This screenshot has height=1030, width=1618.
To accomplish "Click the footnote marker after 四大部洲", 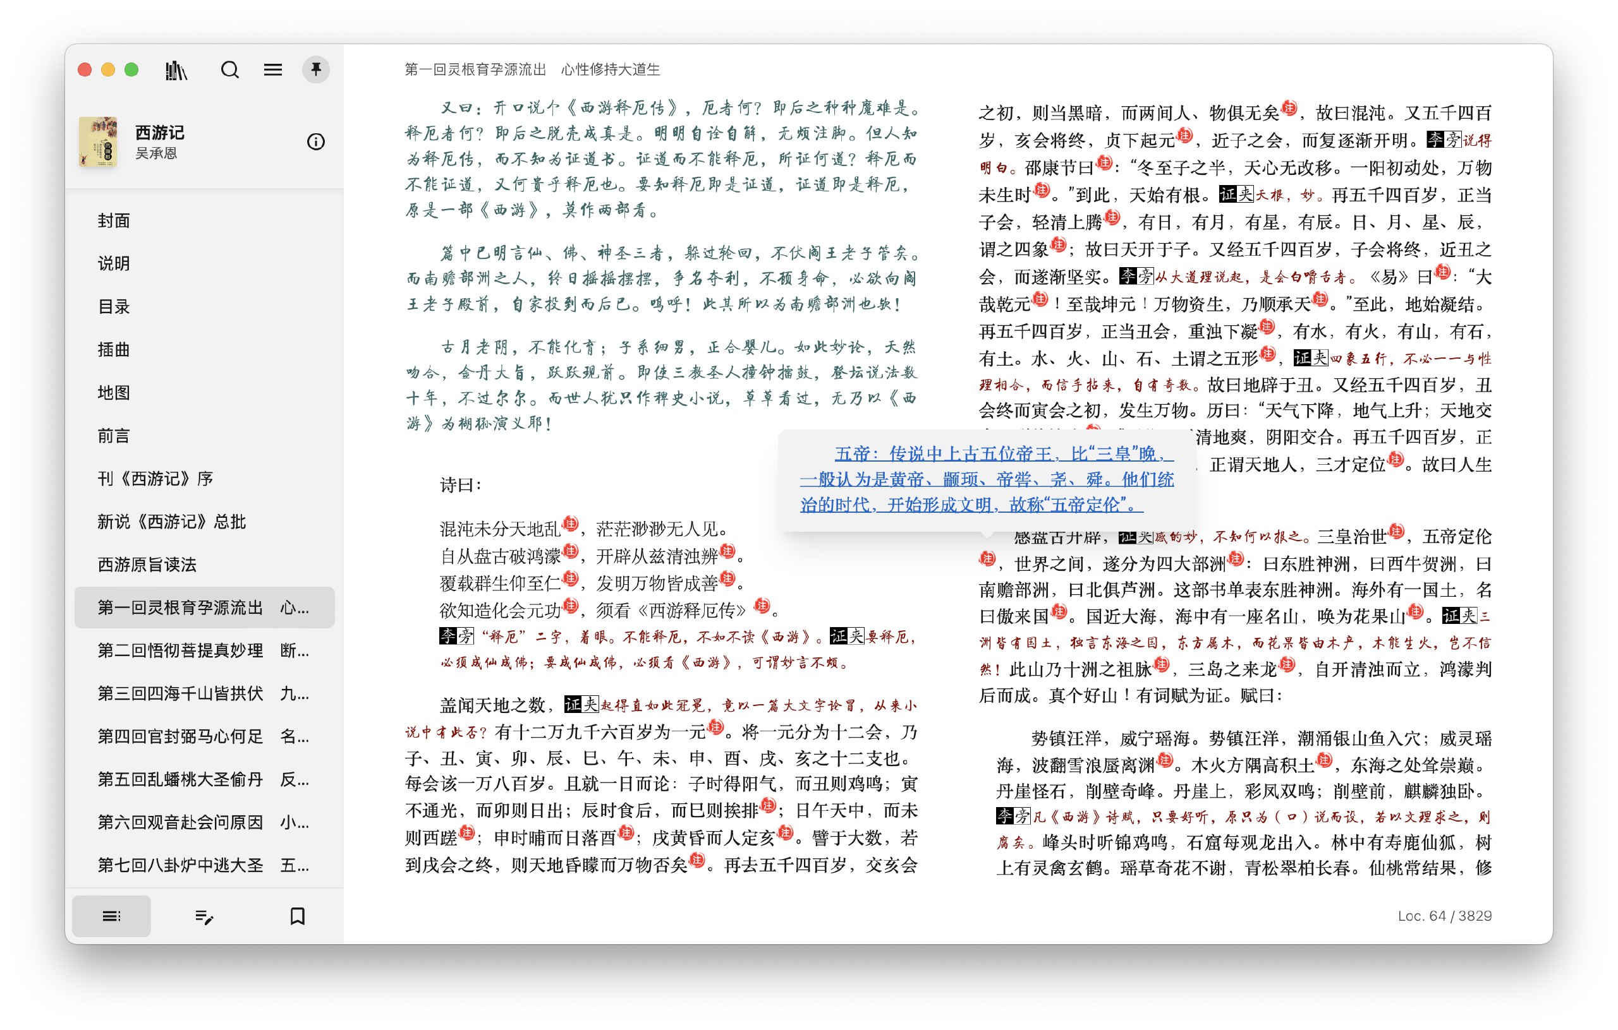I will coord(1236,558).
